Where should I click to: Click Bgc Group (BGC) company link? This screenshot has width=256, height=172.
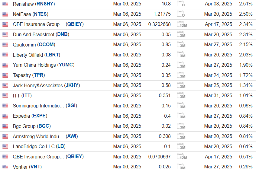point(31,126)
